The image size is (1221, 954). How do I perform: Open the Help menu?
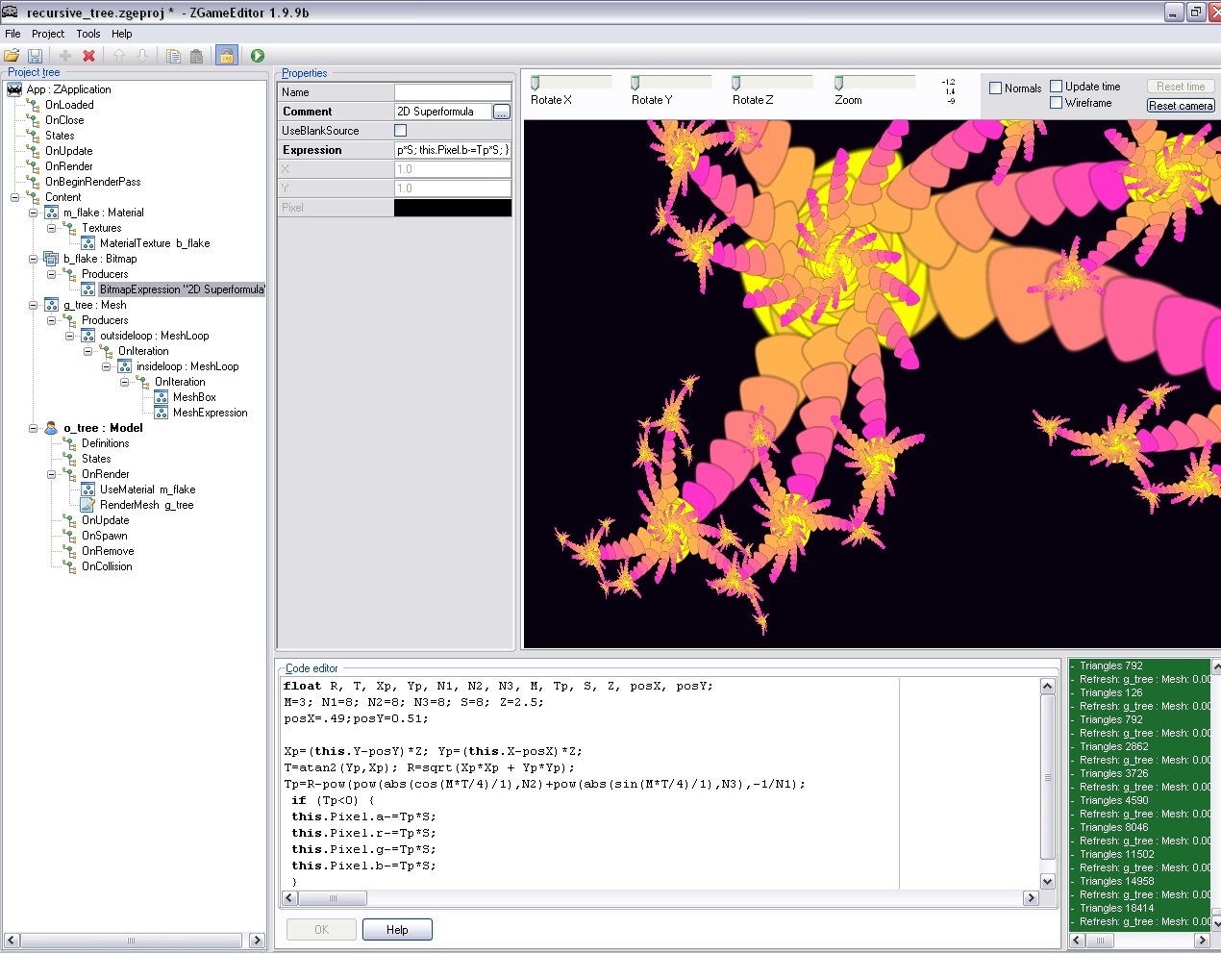click(x=122, y=34)
